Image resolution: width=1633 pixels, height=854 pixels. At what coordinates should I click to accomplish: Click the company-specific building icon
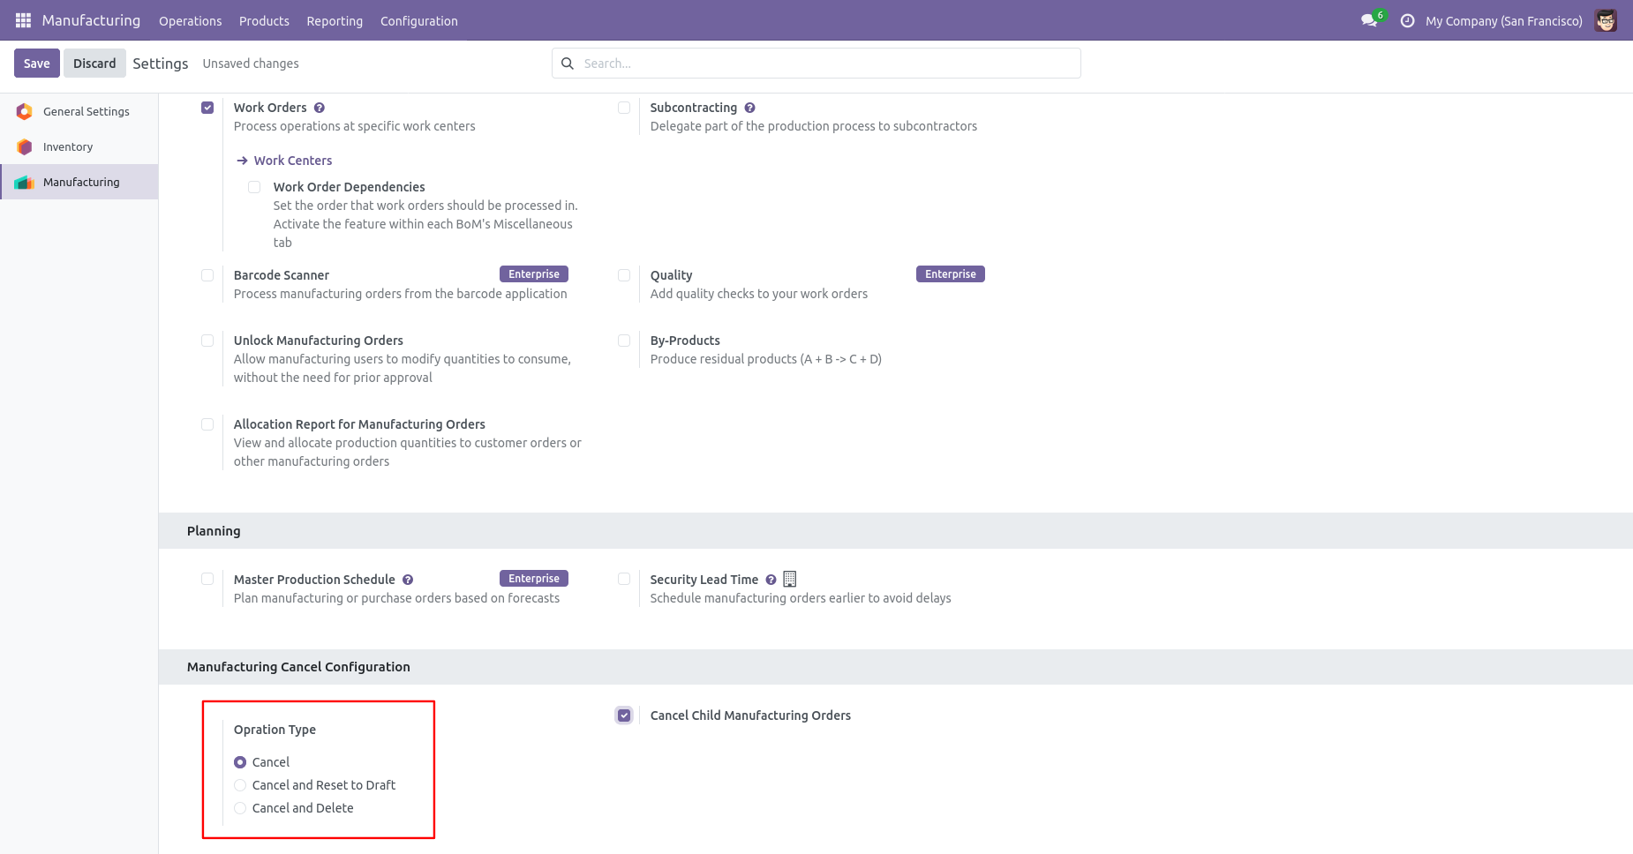(x=790, y=579)
